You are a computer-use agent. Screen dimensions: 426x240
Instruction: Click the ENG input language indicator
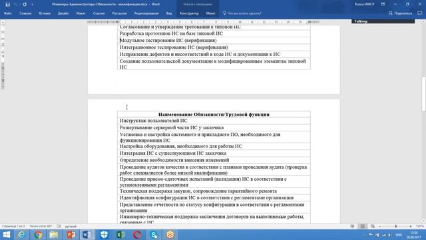(x=399, y=235)
